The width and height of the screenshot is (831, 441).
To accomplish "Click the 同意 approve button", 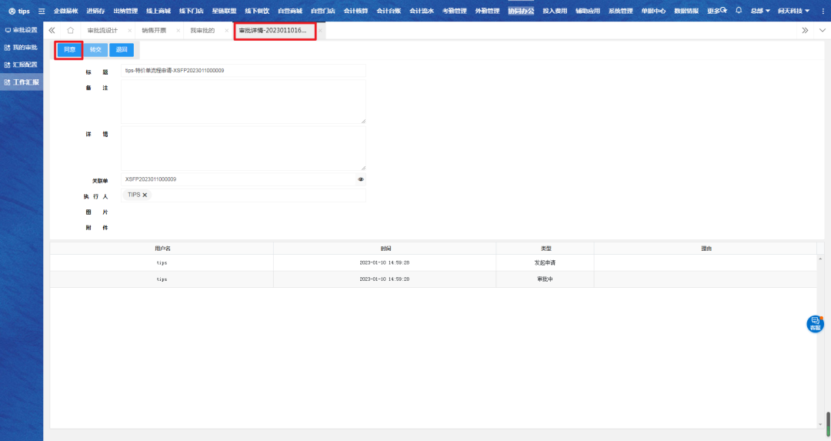I will pos(69,49).
